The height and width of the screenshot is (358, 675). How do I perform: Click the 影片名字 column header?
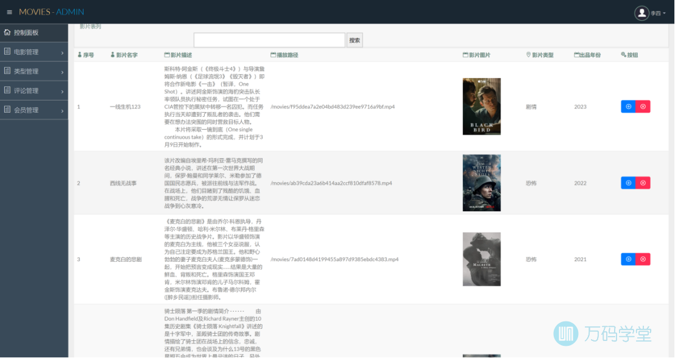pyautogui.click(x=124, y=55)
